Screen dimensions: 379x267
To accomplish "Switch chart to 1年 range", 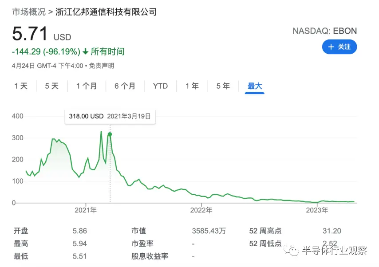I will (192, 86).
